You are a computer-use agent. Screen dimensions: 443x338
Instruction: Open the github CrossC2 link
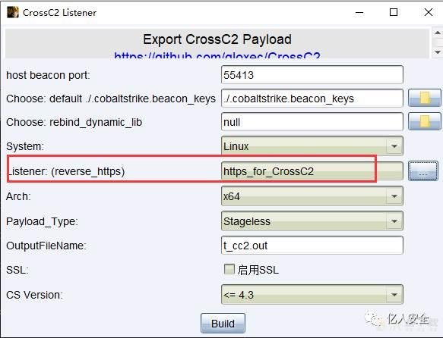(217, 55)
